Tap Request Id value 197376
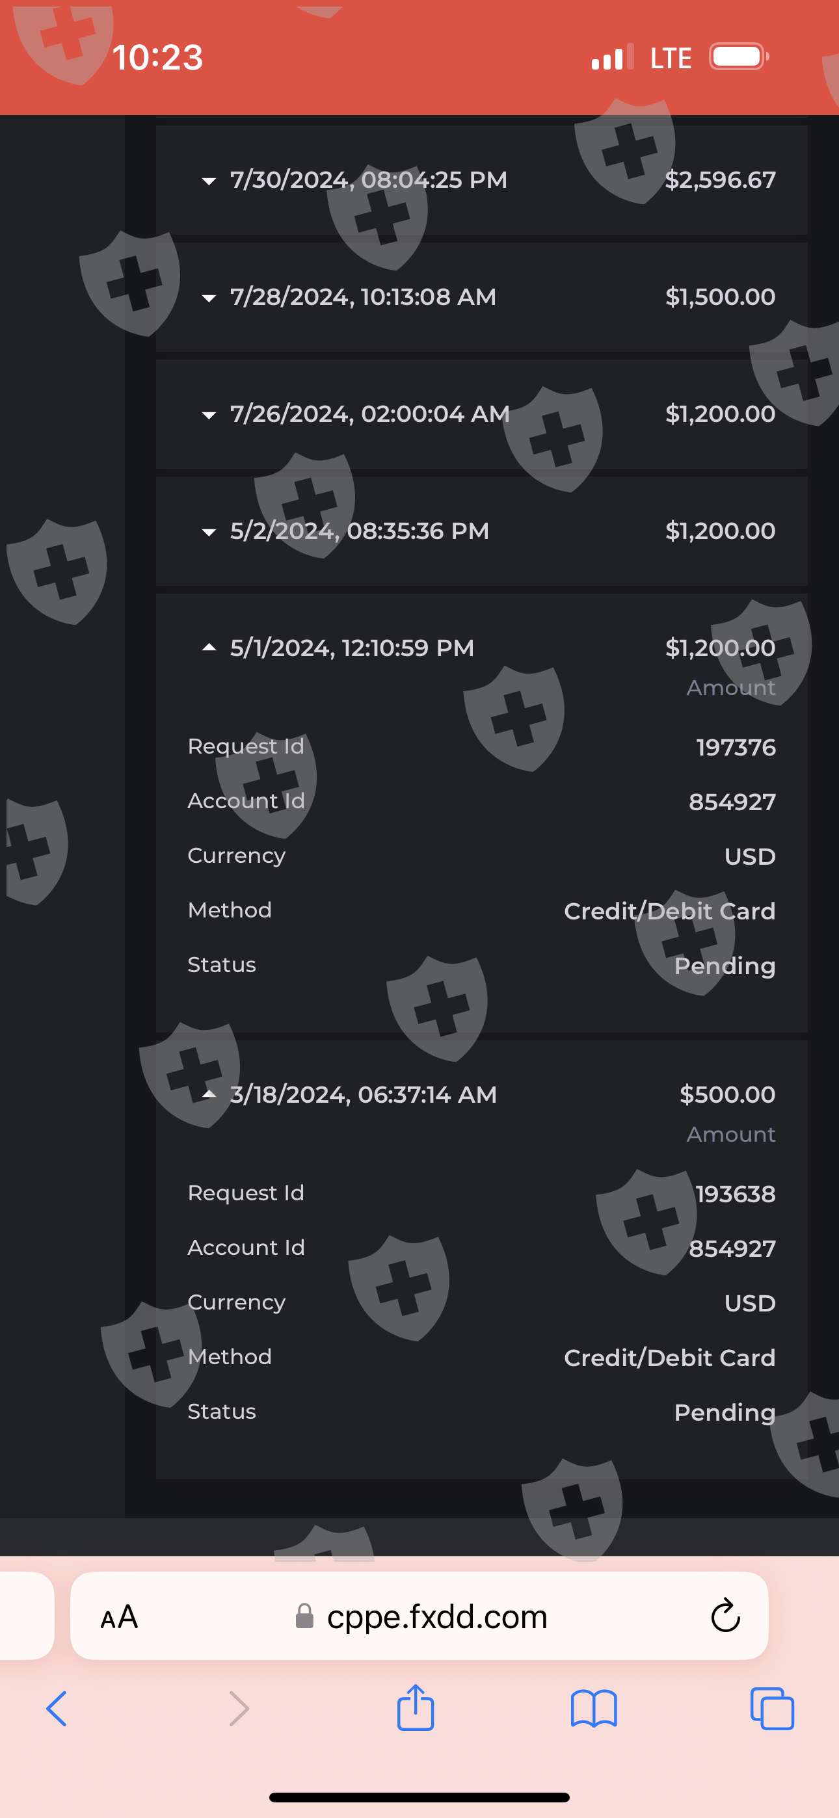The height and width of the screenshot is (1818, 839). 735,747
